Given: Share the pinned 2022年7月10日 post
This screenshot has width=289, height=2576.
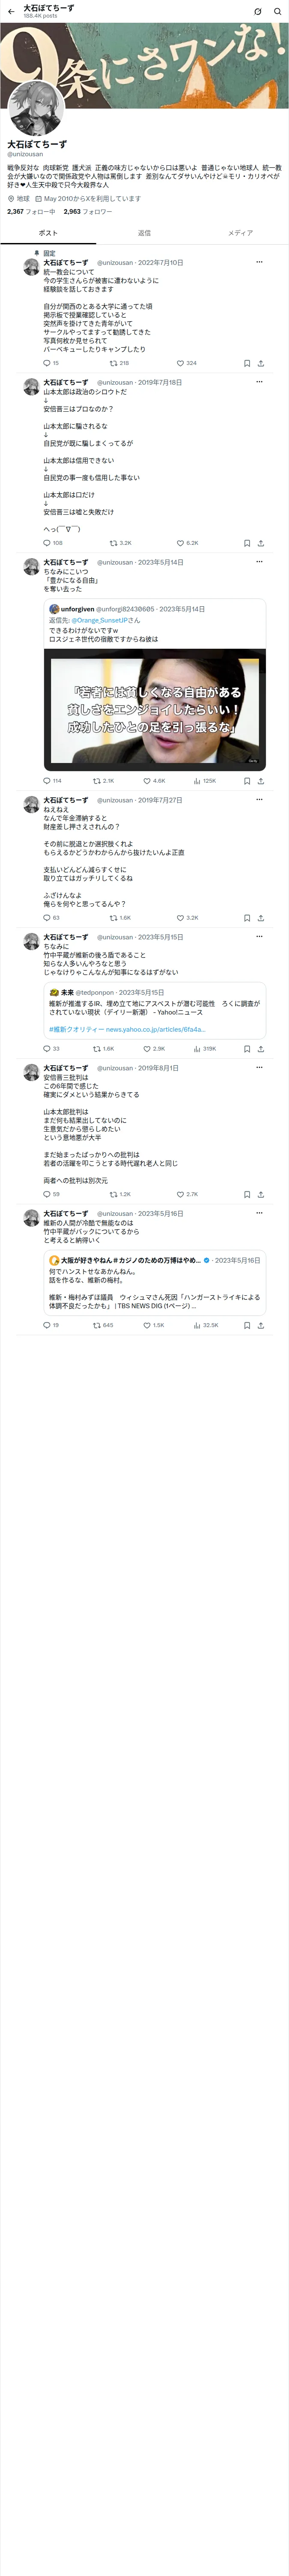Looking at the screenshot, I should point(260,363).
